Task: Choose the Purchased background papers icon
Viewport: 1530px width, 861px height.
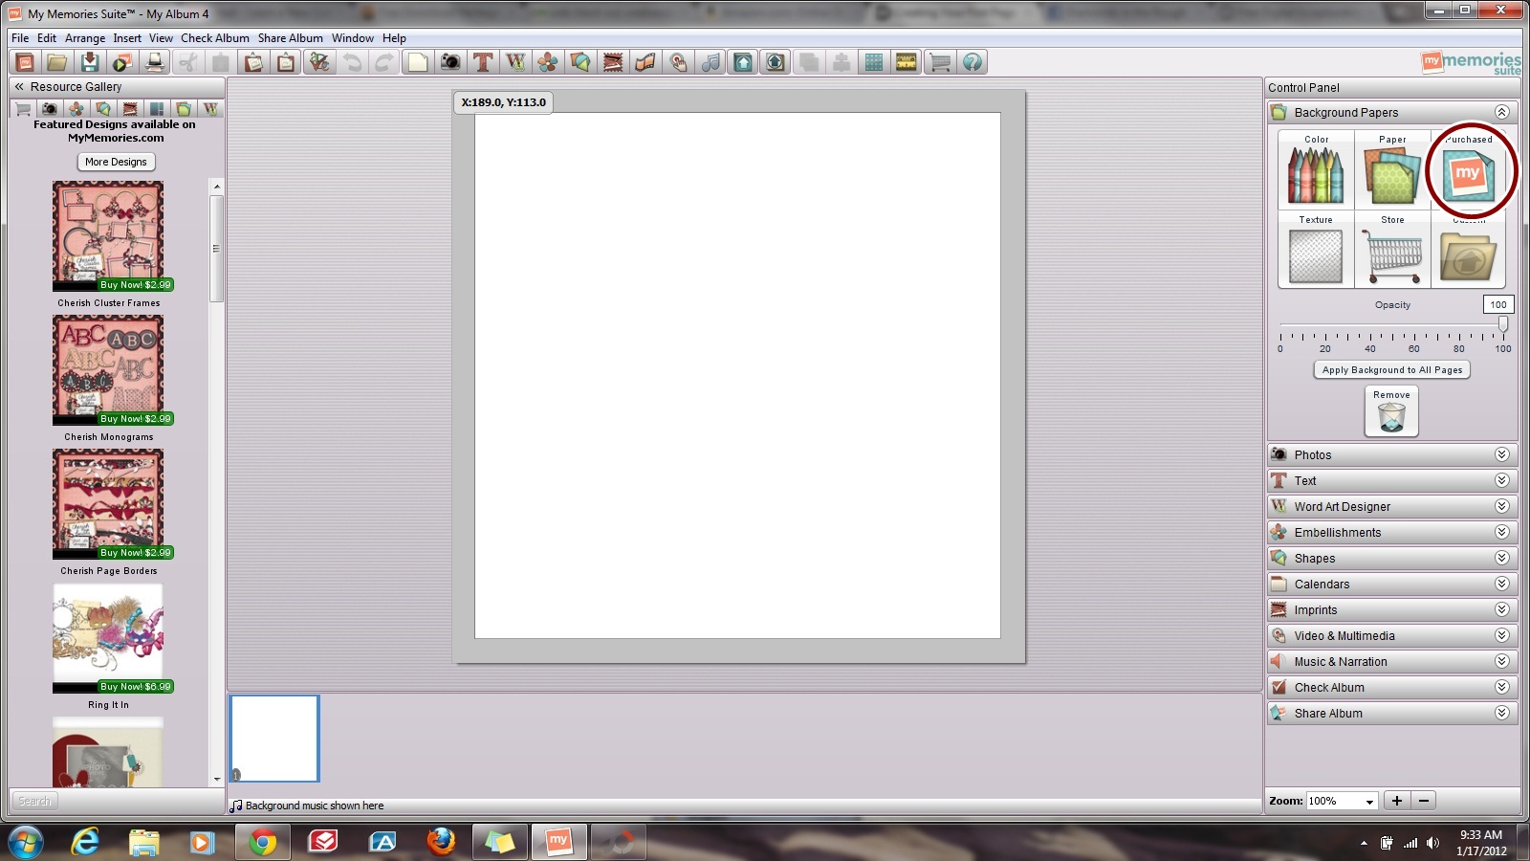Action: [1468, 174]
